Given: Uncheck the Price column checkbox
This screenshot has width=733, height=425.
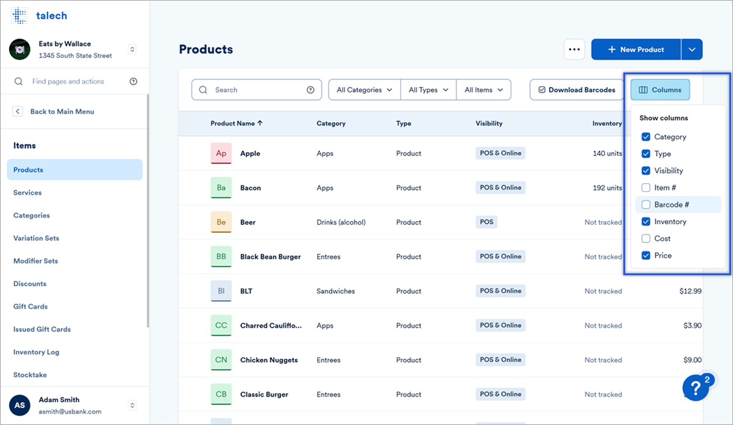Looking at the screenshot, I should [646, 255].
